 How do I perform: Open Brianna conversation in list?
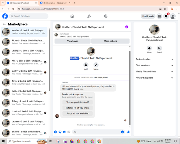[24, 133]
